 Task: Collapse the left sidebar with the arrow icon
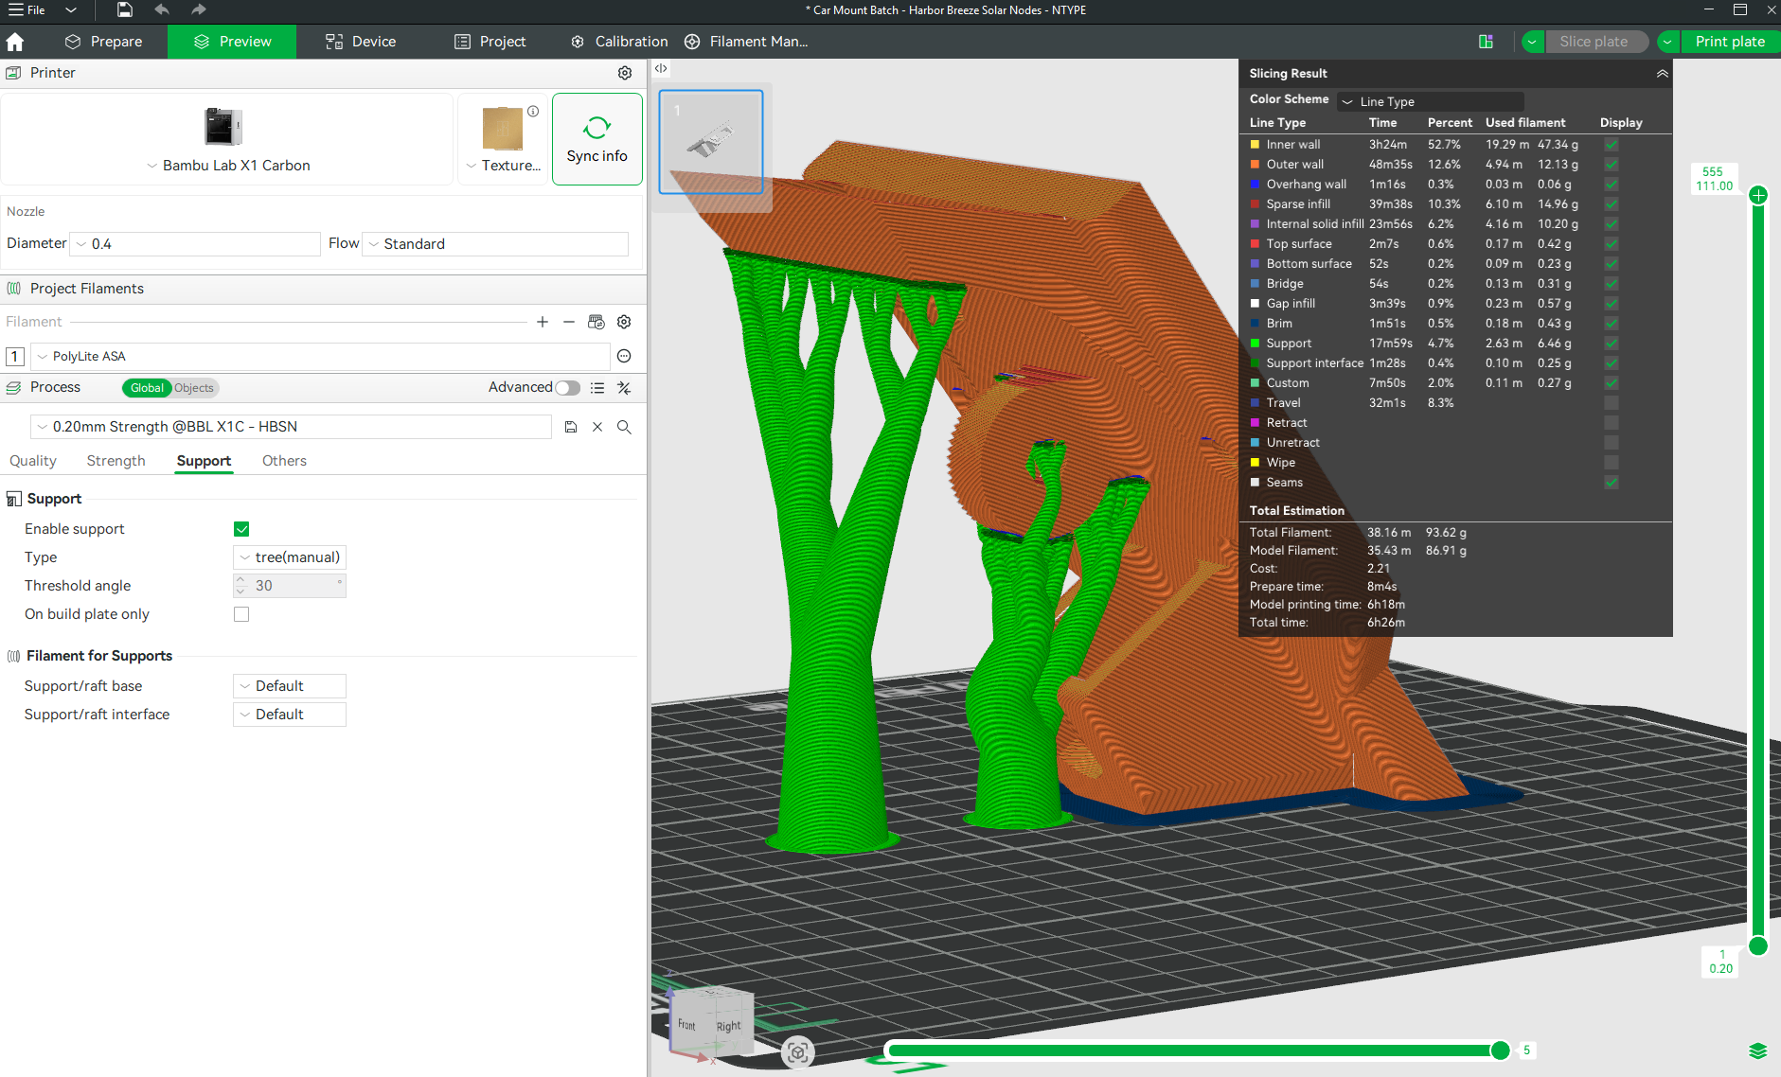[x=661, y=68]
